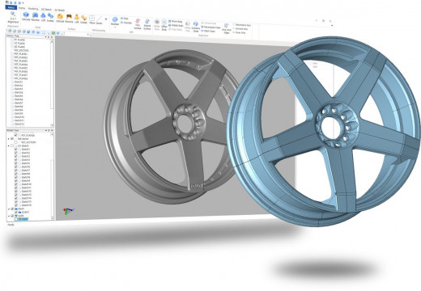Click the Delete Face tool
The width and height of the screenshot is (421, 291).
(x=188, y=26)
